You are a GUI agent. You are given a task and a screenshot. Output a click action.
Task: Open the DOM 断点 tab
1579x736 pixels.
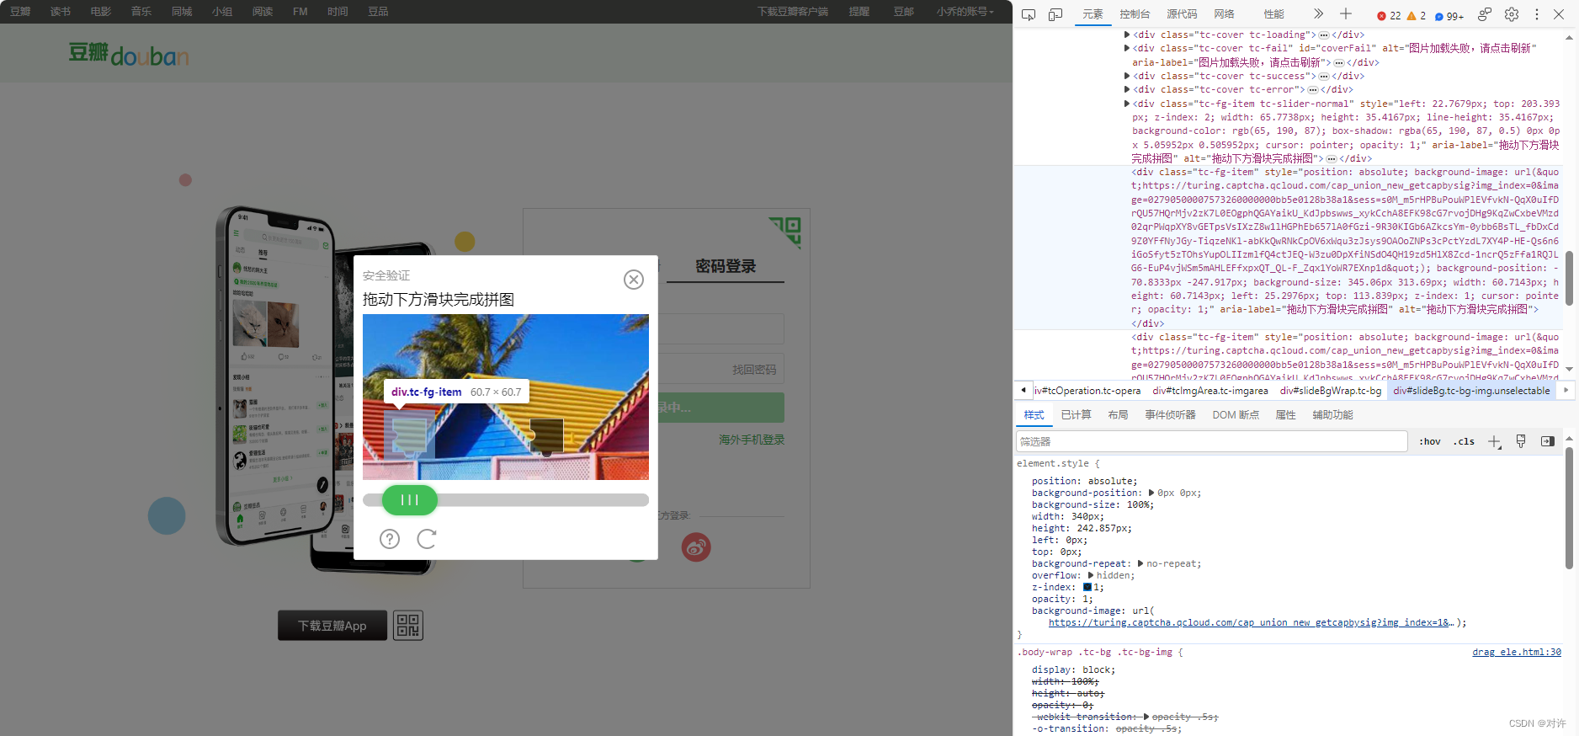click(x=1236, y=415)
